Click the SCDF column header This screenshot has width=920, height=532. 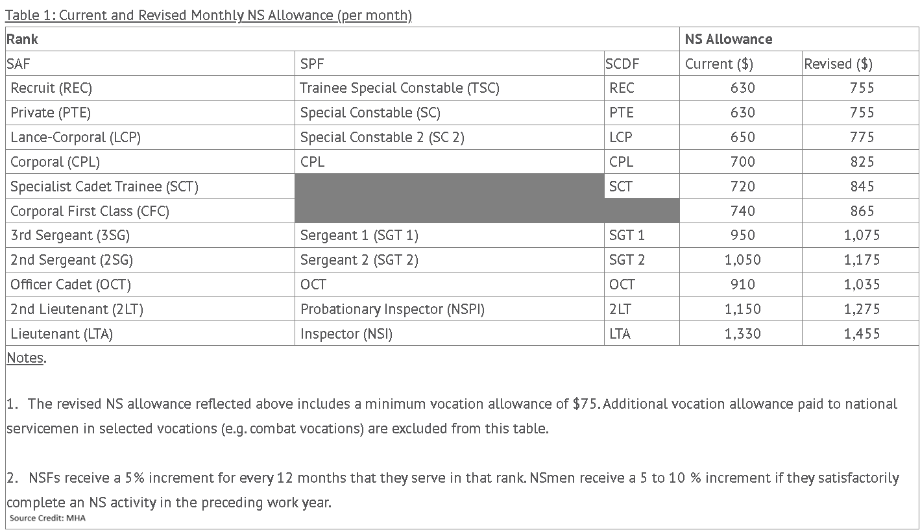622,64
